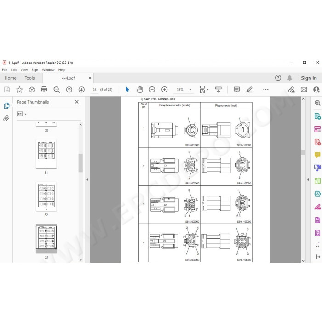This screenshot has height=322, width=322.
Task: Open Fill & Sign pen tool
Action: click(x=317, y=207)
